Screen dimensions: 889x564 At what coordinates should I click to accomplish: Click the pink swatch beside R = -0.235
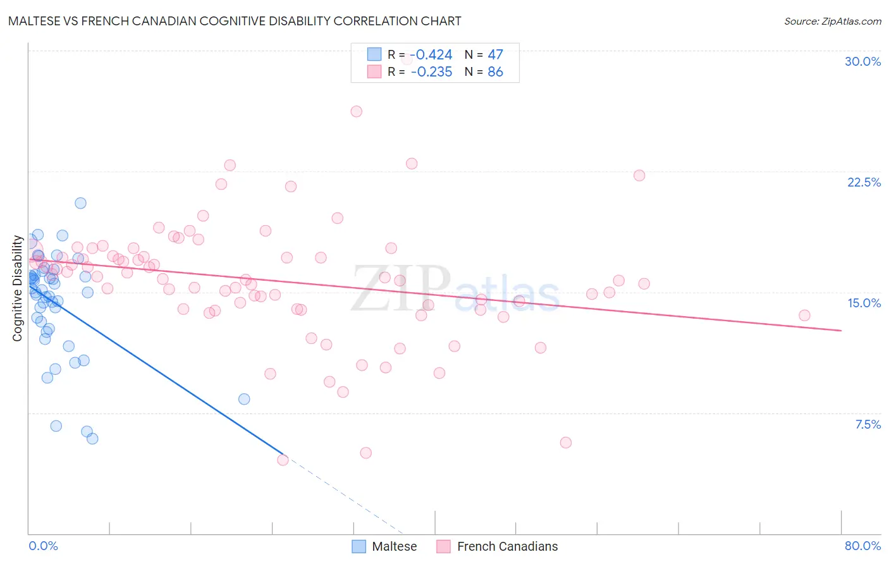click(374, 71)
